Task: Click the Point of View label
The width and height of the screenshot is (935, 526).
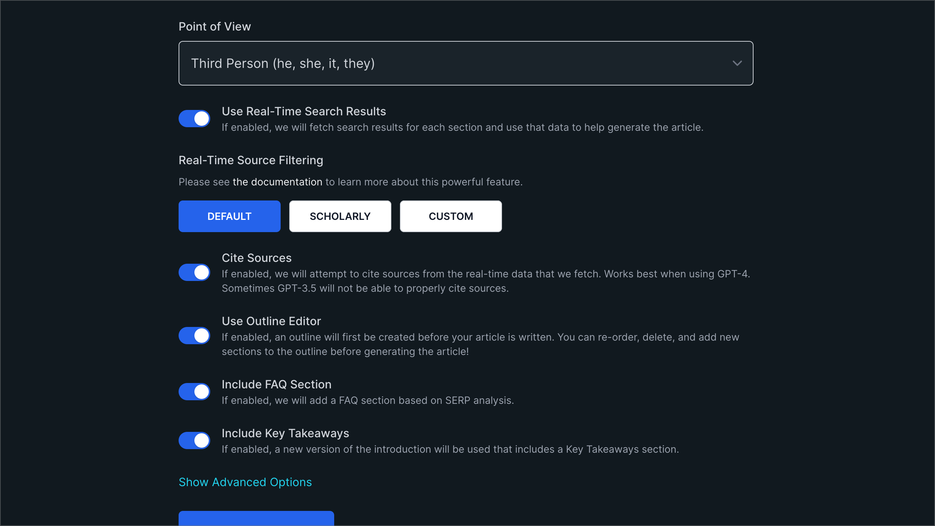Action: [x=215, y=27]
